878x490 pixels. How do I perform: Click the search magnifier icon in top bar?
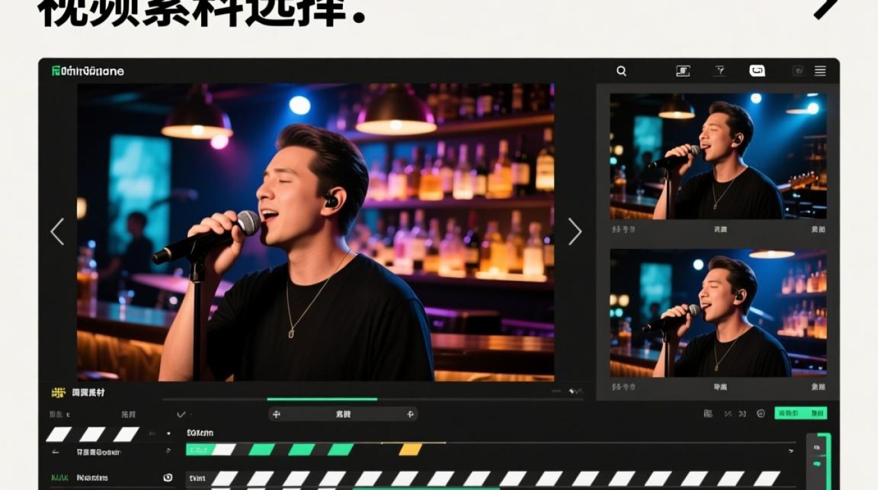coord(621,71)
